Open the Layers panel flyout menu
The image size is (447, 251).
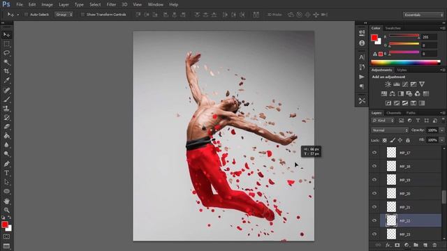point(442,113)
